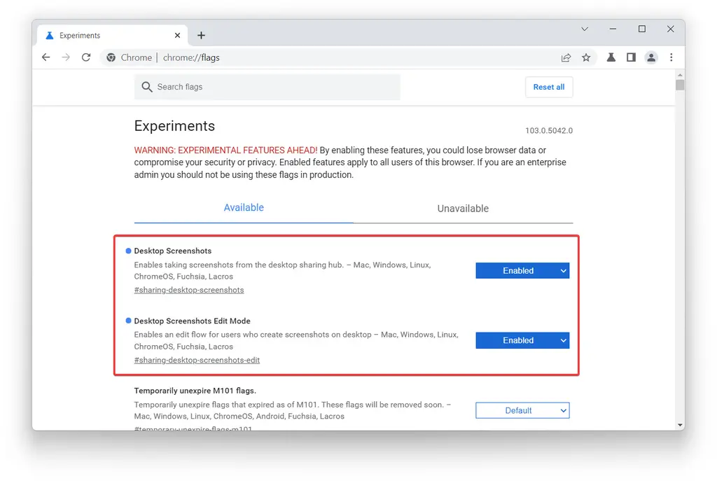Expand the Desktop Screenshots Enabled dropdown

[522, 271]
